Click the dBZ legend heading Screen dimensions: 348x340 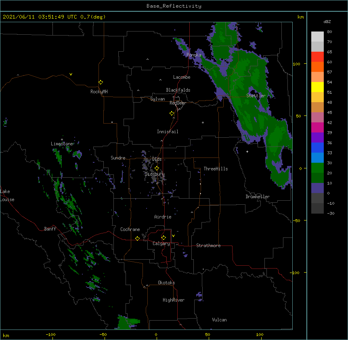(x=327, y=22)
